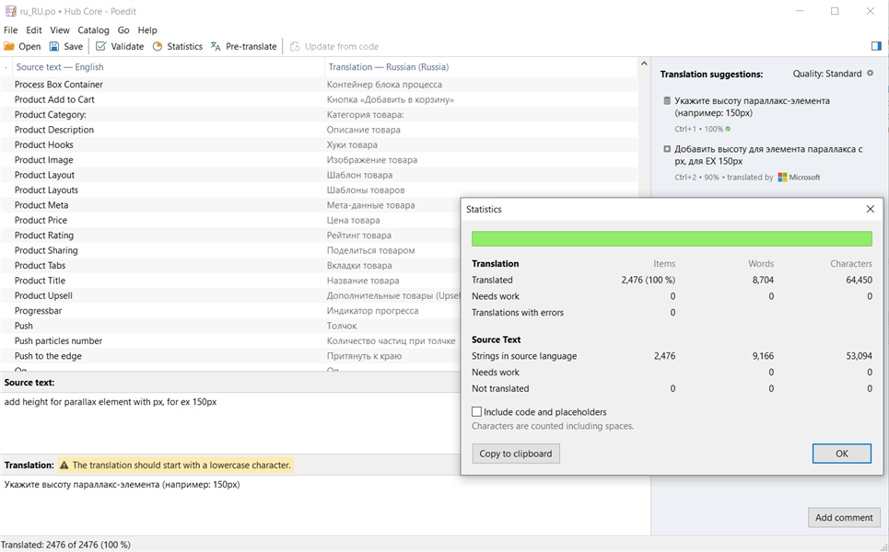This screenshot has width=889, height=552.
Task: Open the Catalog menu
Action: tap(93, 30)
